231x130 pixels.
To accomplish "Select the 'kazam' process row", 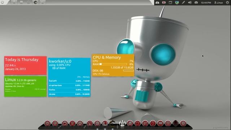I will (69, 81).
